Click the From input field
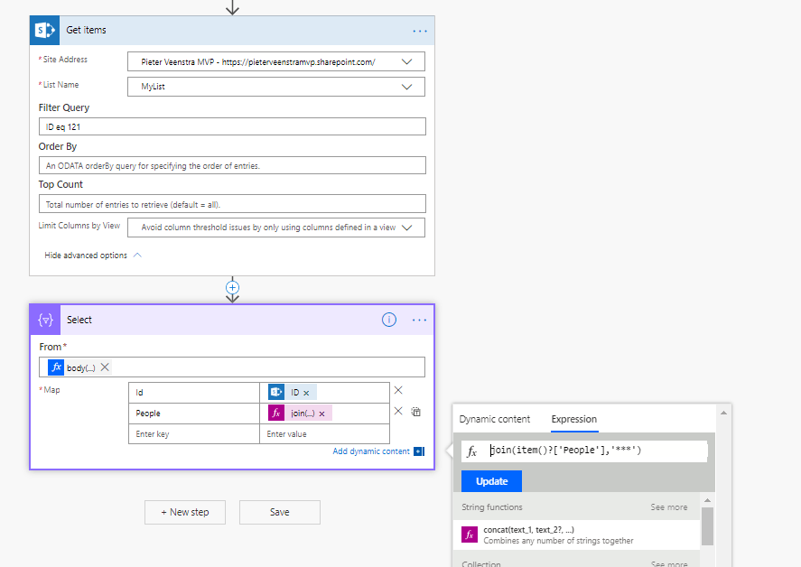 (x=232, y=367)
